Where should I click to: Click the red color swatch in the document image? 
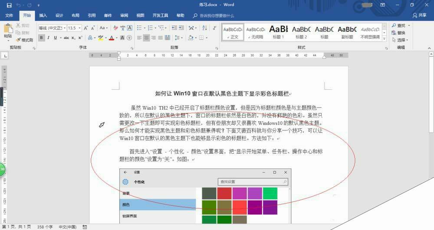(x=224, y=193)
